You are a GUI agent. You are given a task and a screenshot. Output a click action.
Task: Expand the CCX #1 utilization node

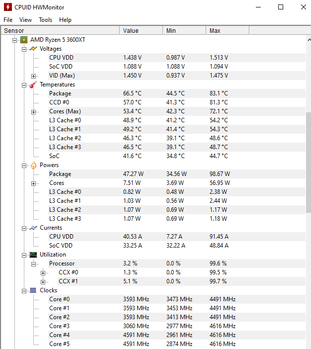pyautogui.click(x=43, y=282)
